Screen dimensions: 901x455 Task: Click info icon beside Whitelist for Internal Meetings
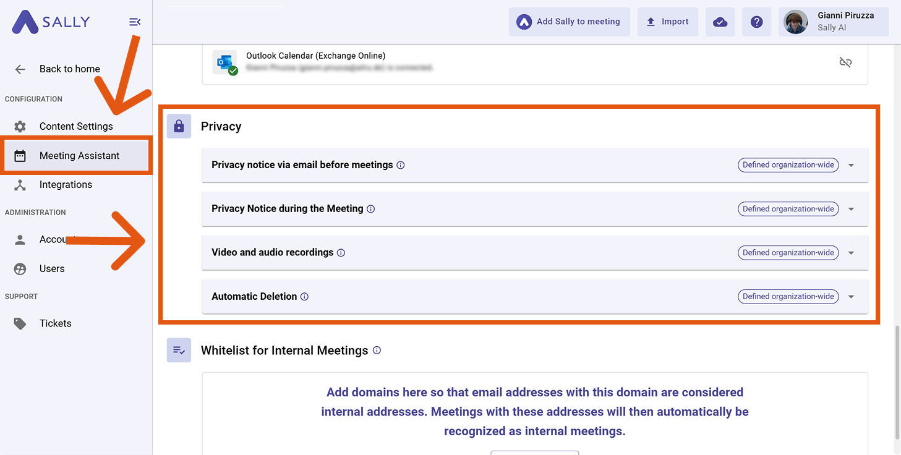(x=377, y=351)
